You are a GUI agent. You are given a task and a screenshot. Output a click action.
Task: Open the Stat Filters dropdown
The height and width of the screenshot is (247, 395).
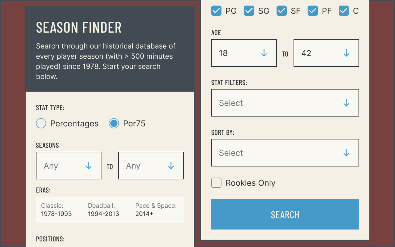(285, 103)
